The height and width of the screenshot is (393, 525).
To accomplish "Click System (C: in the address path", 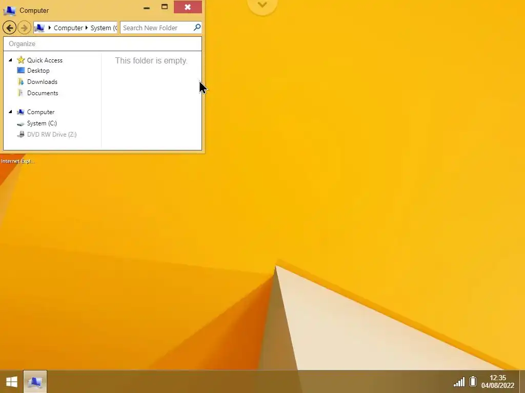I will point(104,28).
